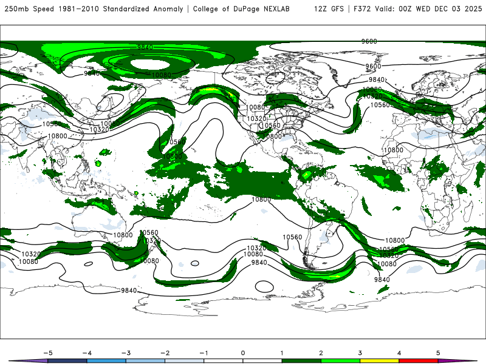Click the 9840 contour label near the Antarctic coast
The image size is (486, 364).
[129, 291]
